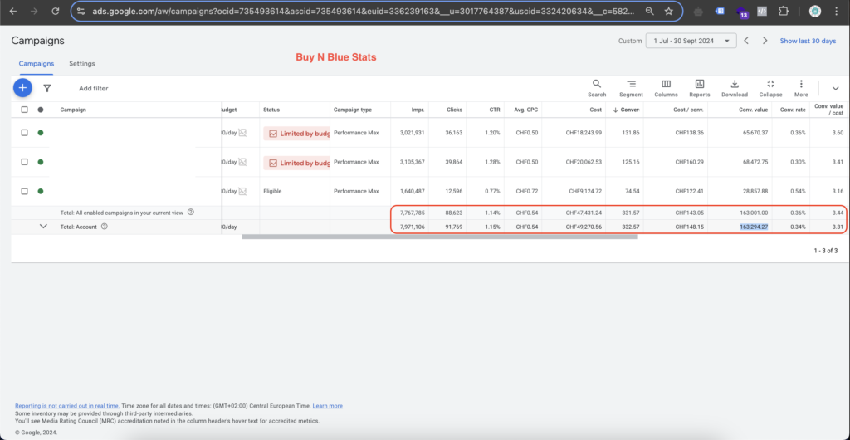Click conversion value 65,670.37
Image resolution: width=850 pixels, height=440 pixels.
click(x=755, y=133)
